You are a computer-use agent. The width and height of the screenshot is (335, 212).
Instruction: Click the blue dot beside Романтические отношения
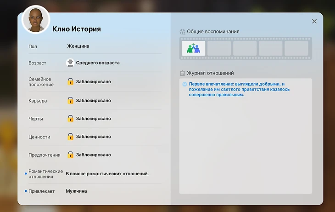25,174
